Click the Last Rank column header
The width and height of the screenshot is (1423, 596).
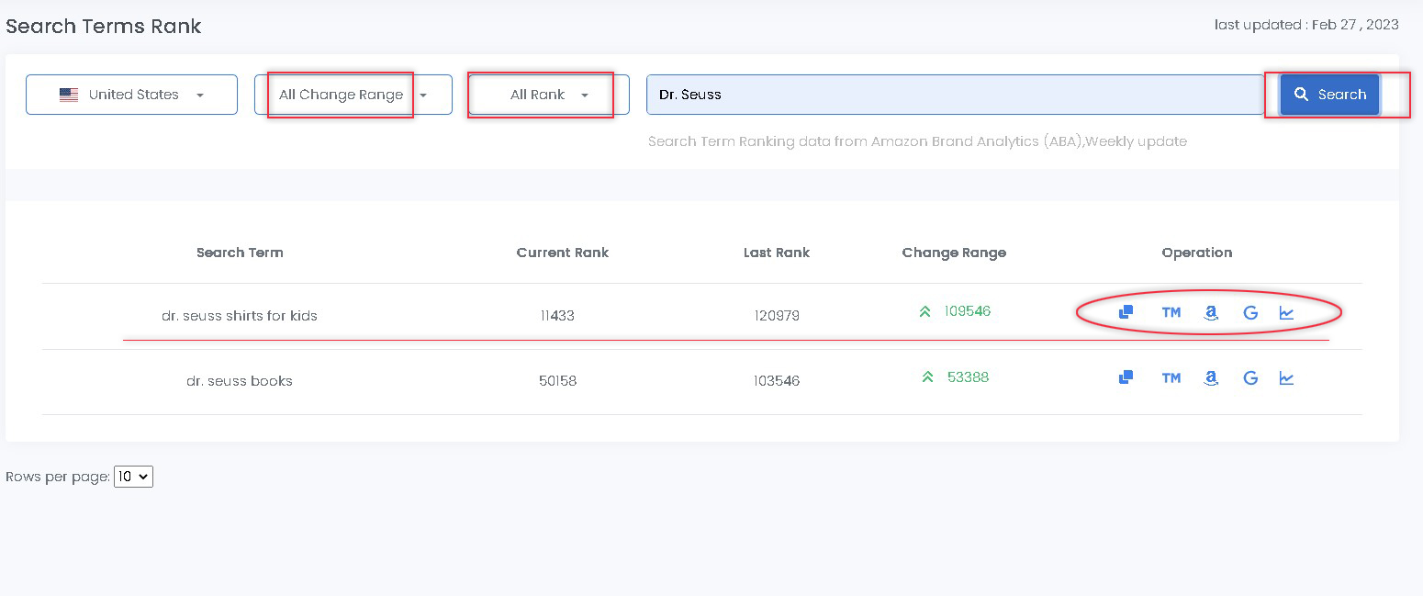pos(777,253)
